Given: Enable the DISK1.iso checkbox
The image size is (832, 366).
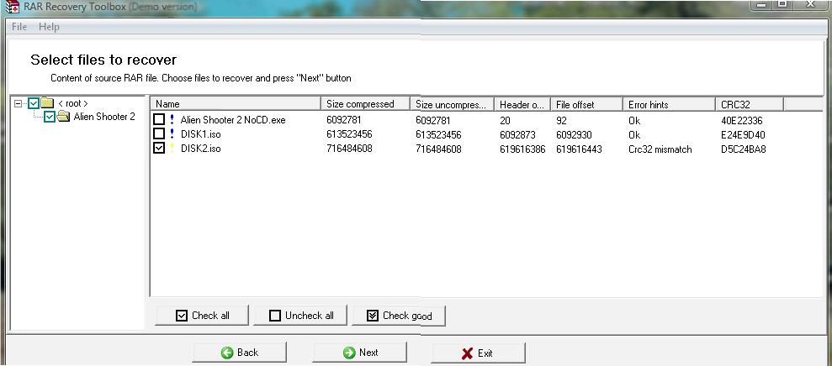Looking at the screenshot, I should pyautogui.click(x=159, y=134).
